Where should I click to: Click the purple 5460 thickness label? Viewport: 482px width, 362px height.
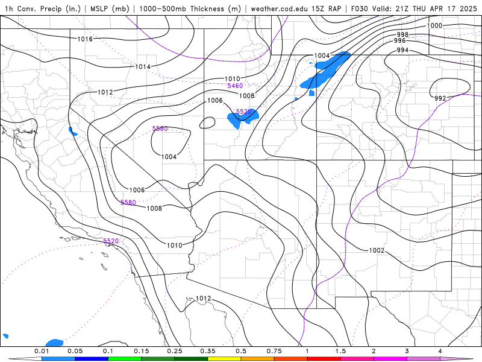(235, 86)
